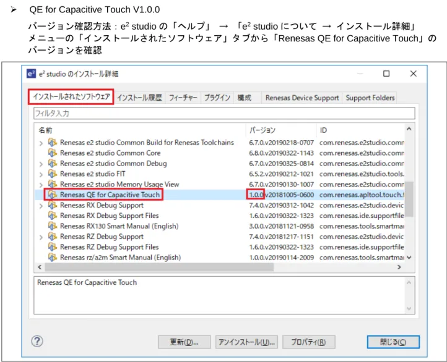Viewport: 447px width, 362px height.
Task: Click the description pane scroll down arrow
Action: (409, 308)
